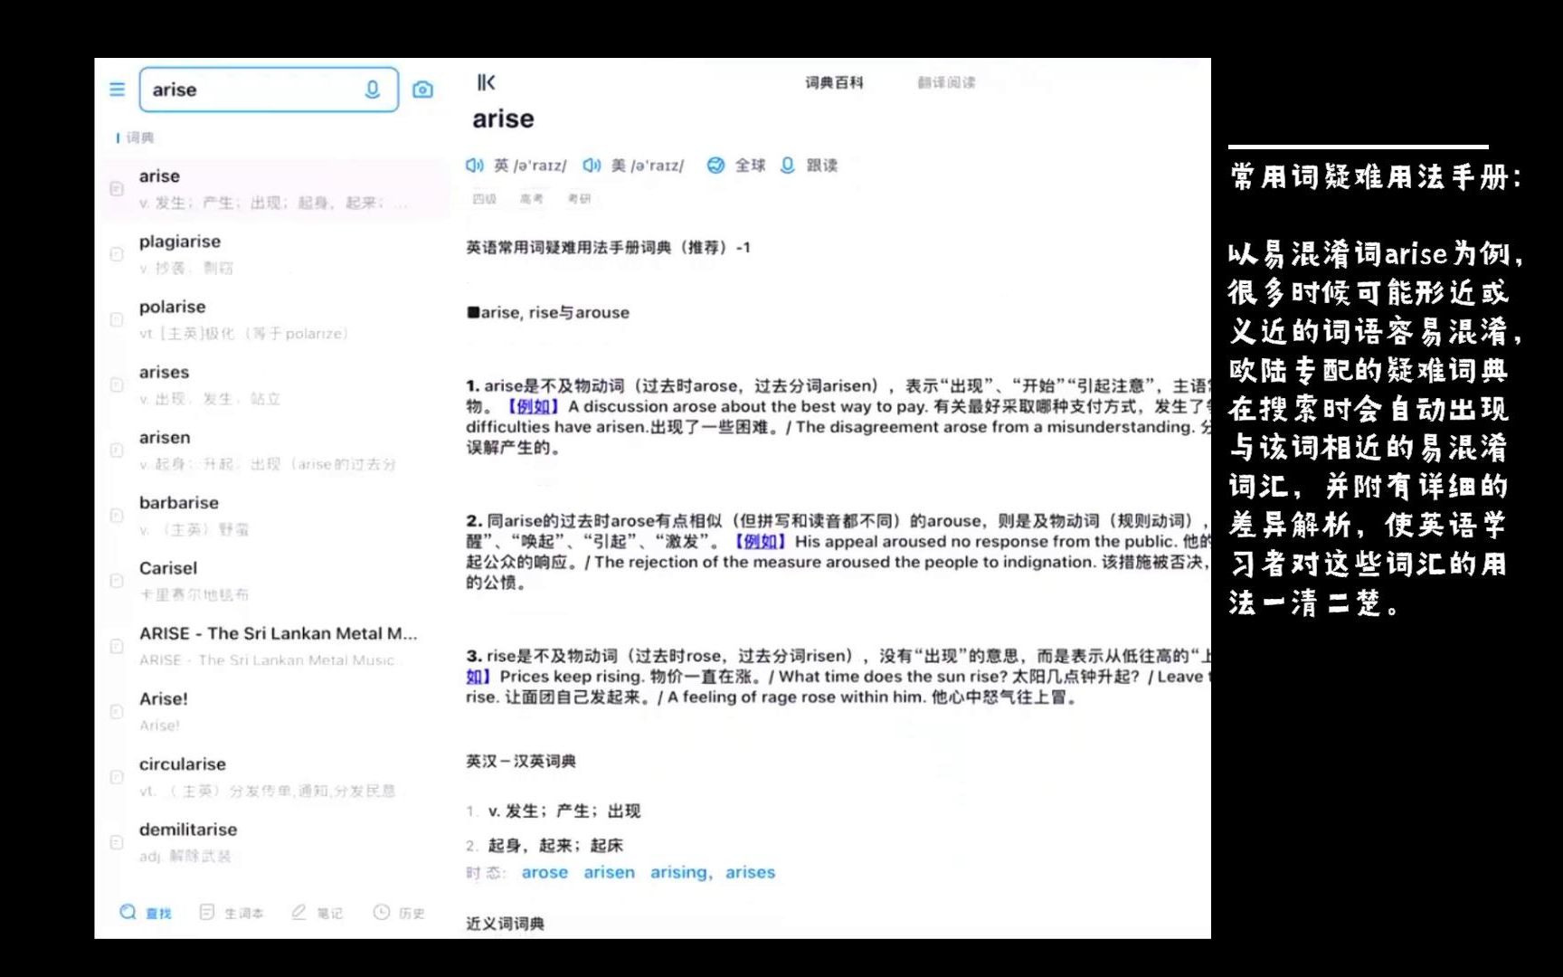Open the arose tense link
The image size is (1563, 977).
click(x=545, y=872)
